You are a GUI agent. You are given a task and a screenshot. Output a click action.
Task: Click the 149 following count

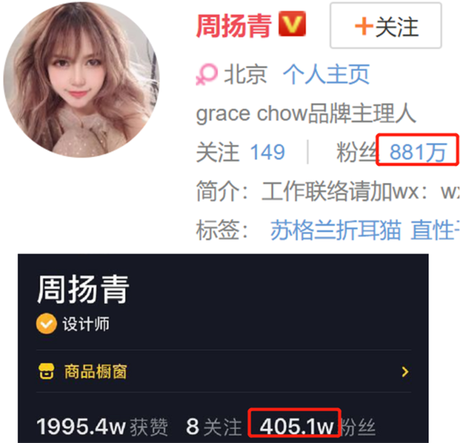268,152
